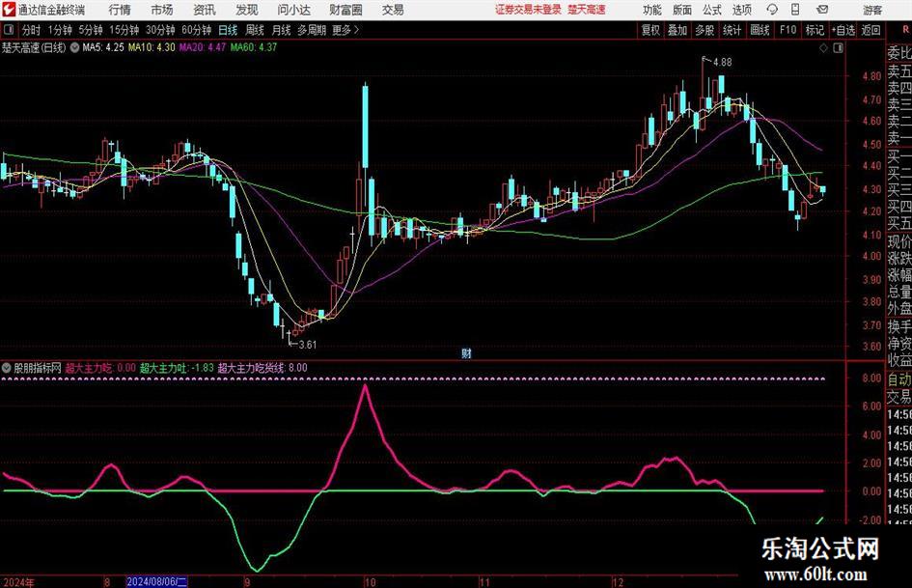Image resolution: width=912 pixels, height=588 pixels.
Task: Open the mail envelope icon
Action: click(x=822, y=10)
